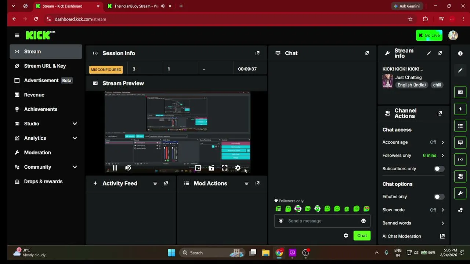The width and height of the screenshot is (470, 264).
Task: Click the edit pencil in right rail
Action: pos(460,70)
